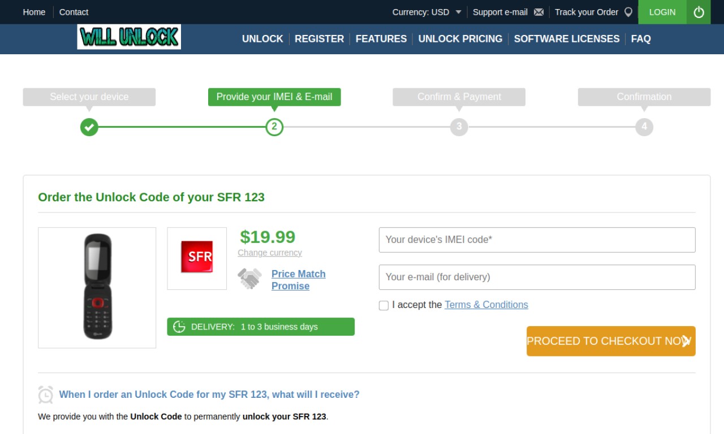The width and height of the screenshot is (724, 434).
Task: Click the Will Unlock logo
Action: pyautogui.click(x=129, y=37)
